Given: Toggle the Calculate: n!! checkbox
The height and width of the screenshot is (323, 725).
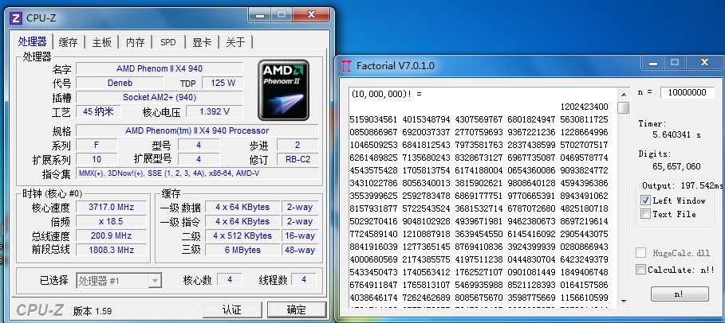Looking at the screenshot, I should click(640, 270).
